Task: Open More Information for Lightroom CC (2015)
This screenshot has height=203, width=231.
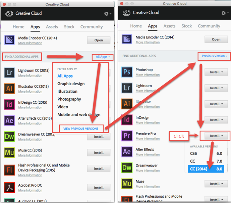Action: [x=30, y=76]
